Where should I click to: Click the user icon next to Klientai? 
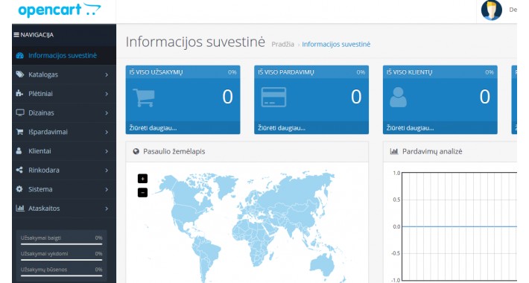point(19,150)
